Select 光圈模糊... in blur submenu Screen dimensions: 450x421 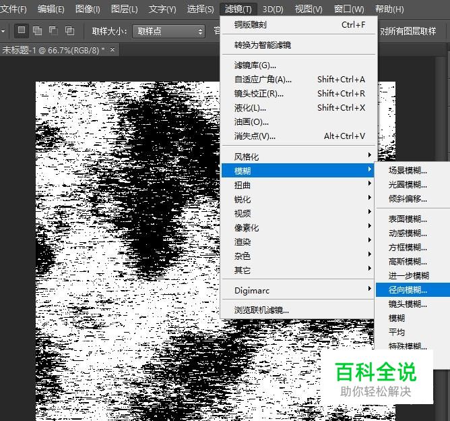point(413,184)
